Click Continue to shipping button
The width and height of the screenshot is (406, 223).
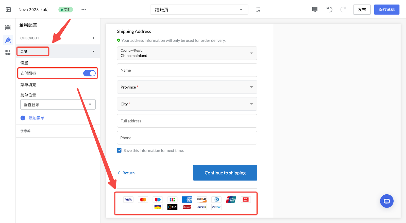(x=225, y=173)
